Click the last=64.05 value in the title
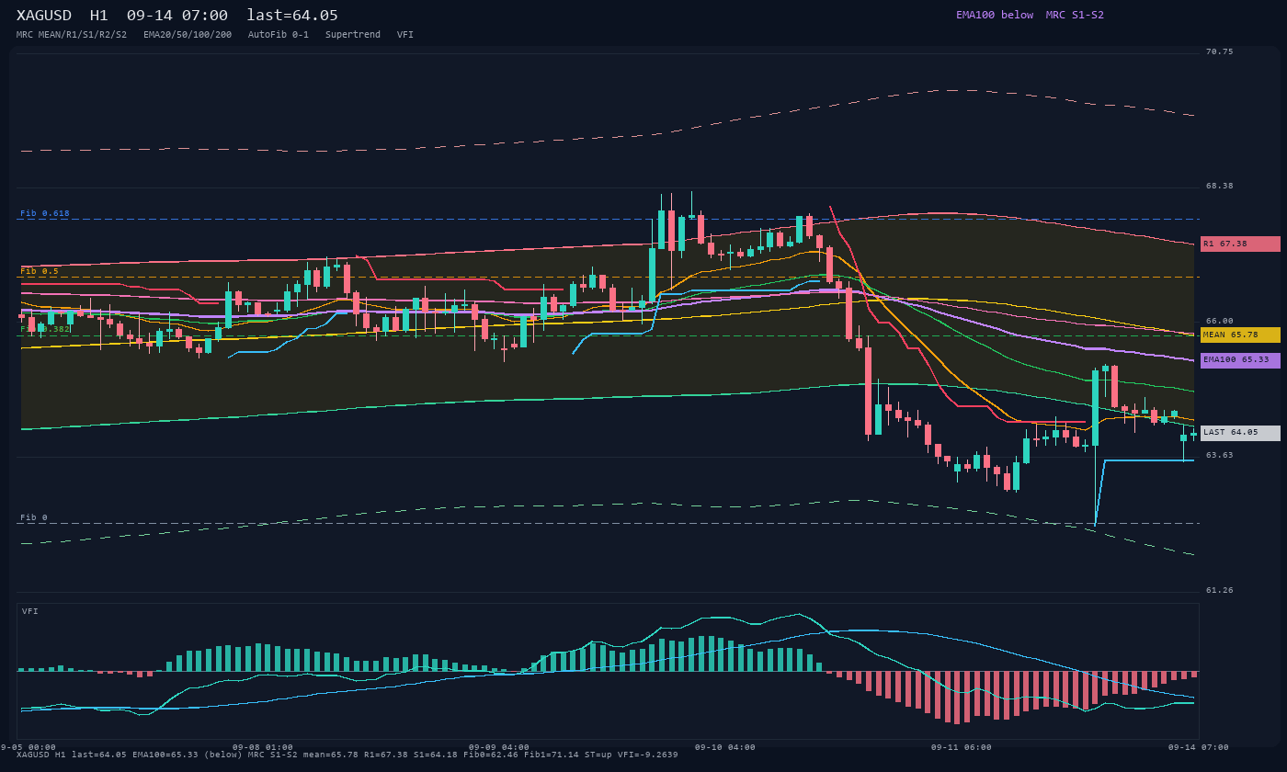Viewport: 1287px width, 772px height. (x=292, y=16)
